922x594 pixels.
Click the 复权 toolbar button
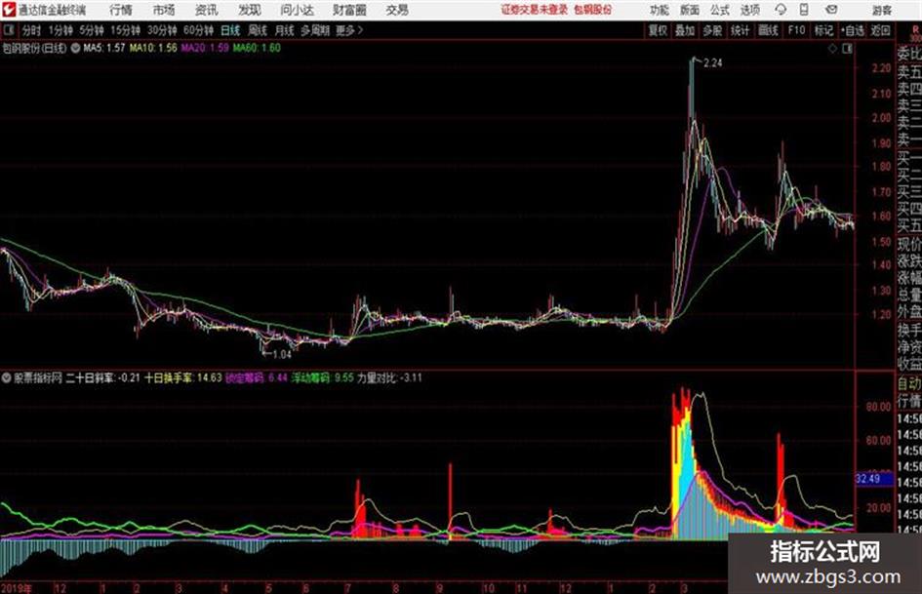click(658, 30)
